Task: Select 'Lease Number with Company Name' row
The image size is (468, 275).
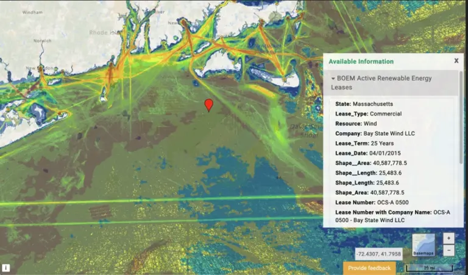Action: pos(393,217)
